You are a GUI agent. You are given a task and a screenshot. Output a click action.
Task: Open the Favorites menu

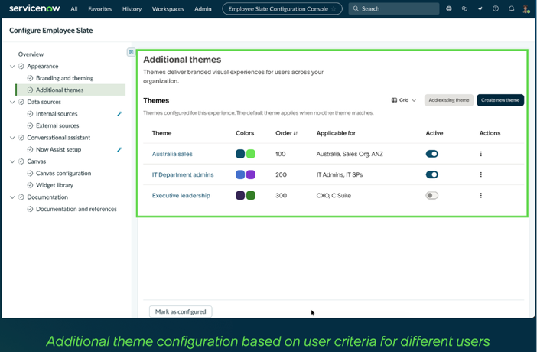click(100, 9)
